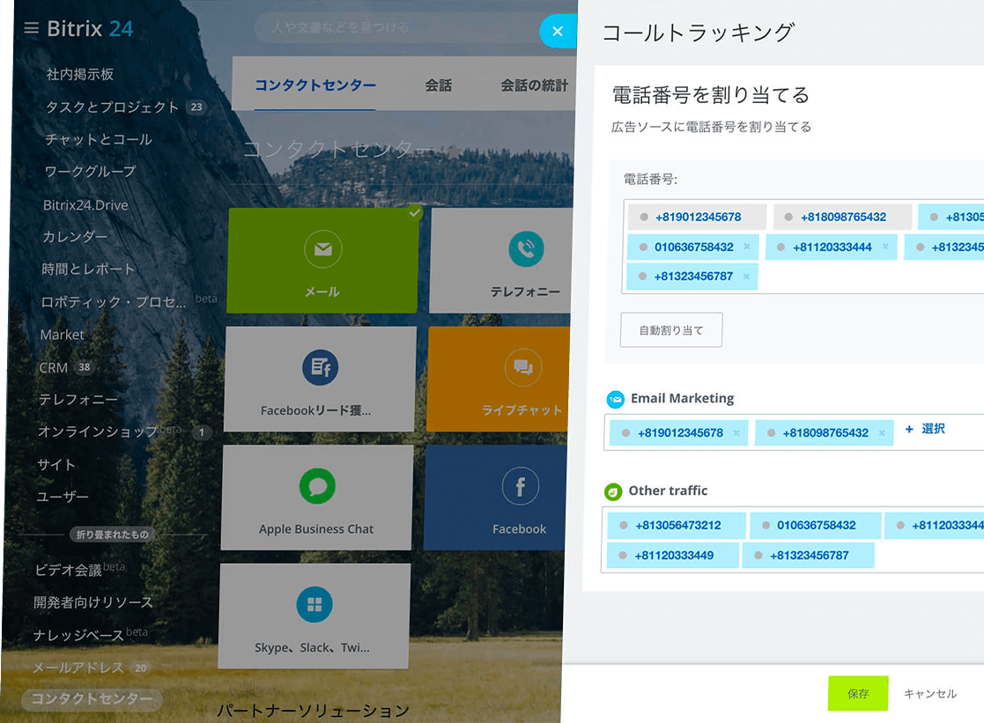This screenshot has width=984, height=723.
Task: Open メールアドレス in the sidebar
Action: pos(78,668)
